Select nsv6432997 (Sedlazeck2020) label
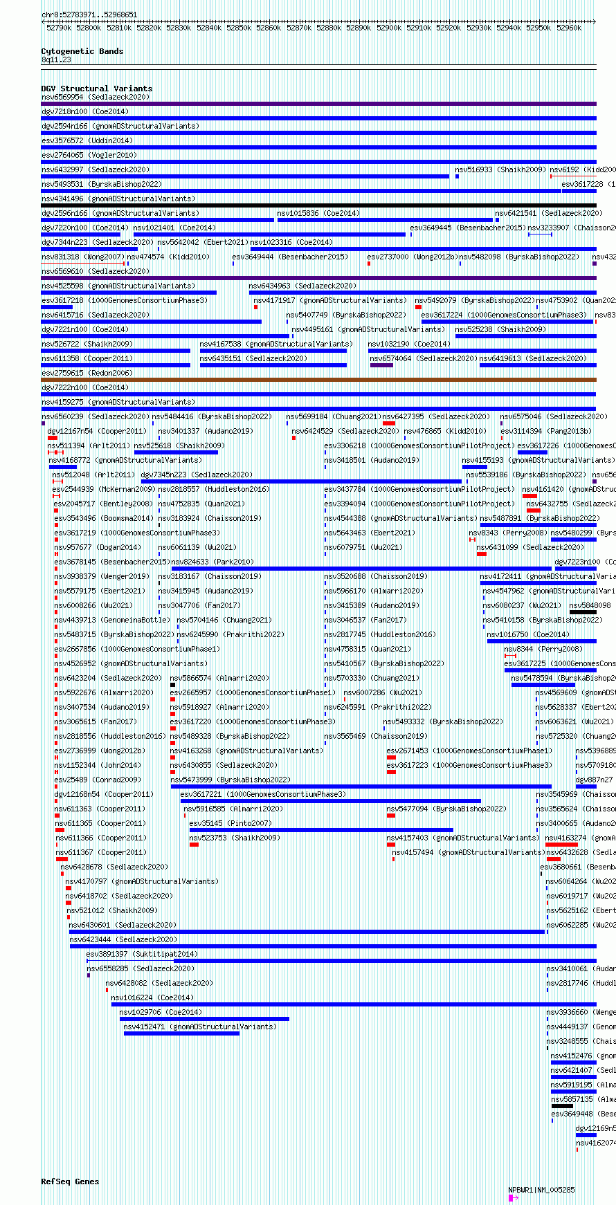Screen dimensions: 616x1205 96,169
